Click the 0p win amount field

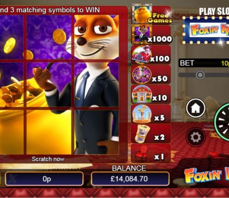45,179
